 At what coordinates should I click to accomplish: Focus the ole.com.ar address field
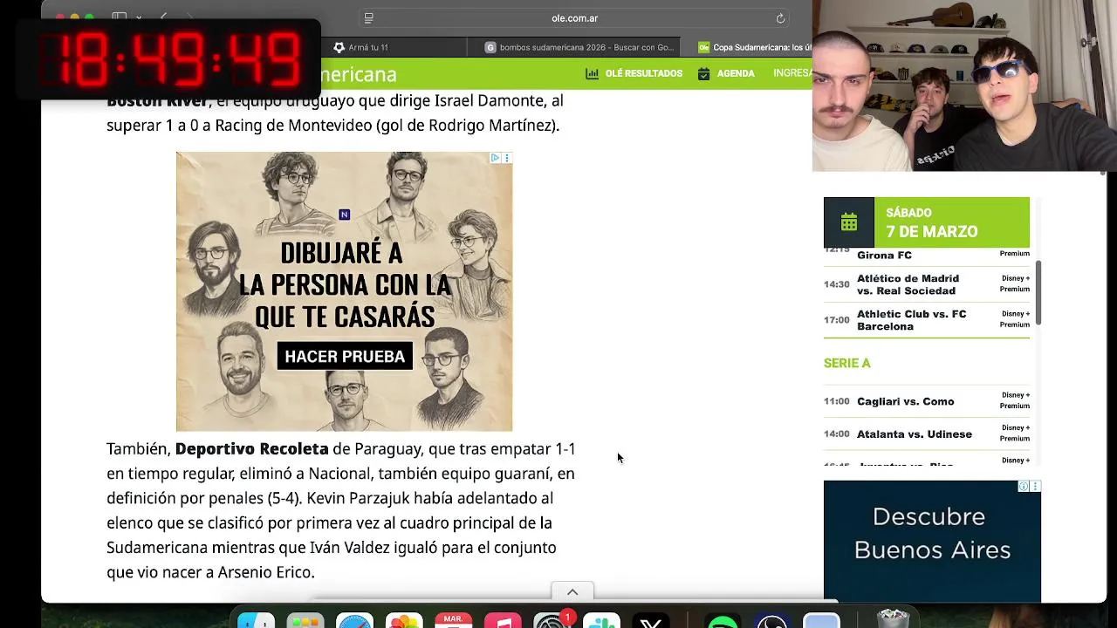coord(574,18)
